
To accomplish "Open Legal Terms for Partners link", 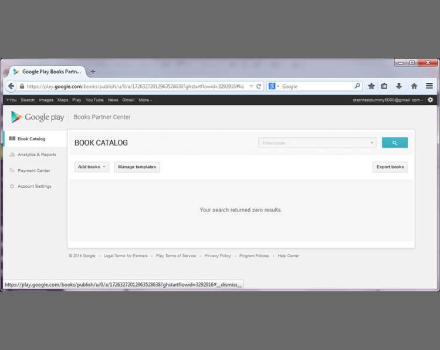I will pyautogui.click(x=126, y=255).
